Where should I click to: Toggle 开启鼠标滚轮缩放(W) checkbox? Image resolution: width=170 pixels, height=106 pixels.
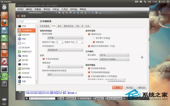pyautogui.click(x=89, y=72)
